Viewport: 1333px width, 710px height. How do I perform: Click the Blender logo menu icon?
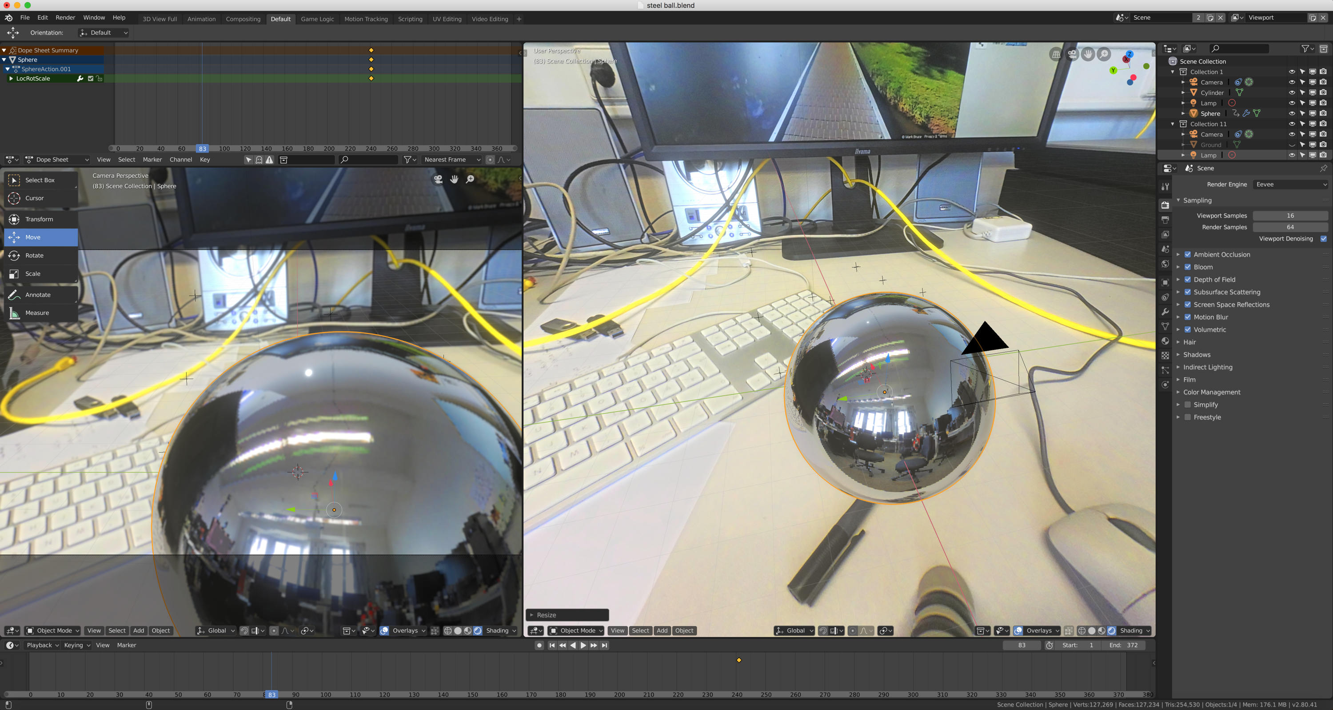[x=9, y=18]
